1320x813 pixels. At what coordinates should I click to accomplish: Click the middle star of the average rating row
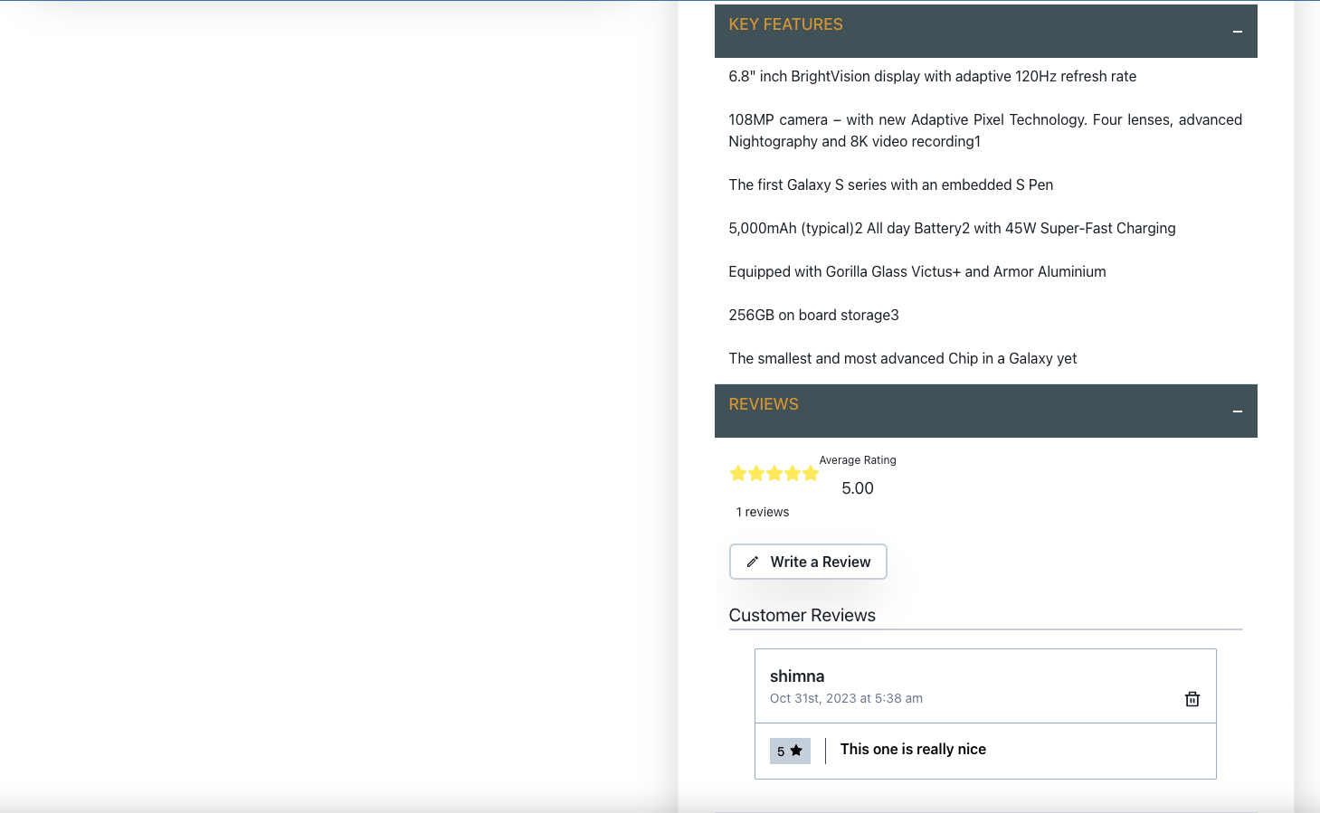774,472
